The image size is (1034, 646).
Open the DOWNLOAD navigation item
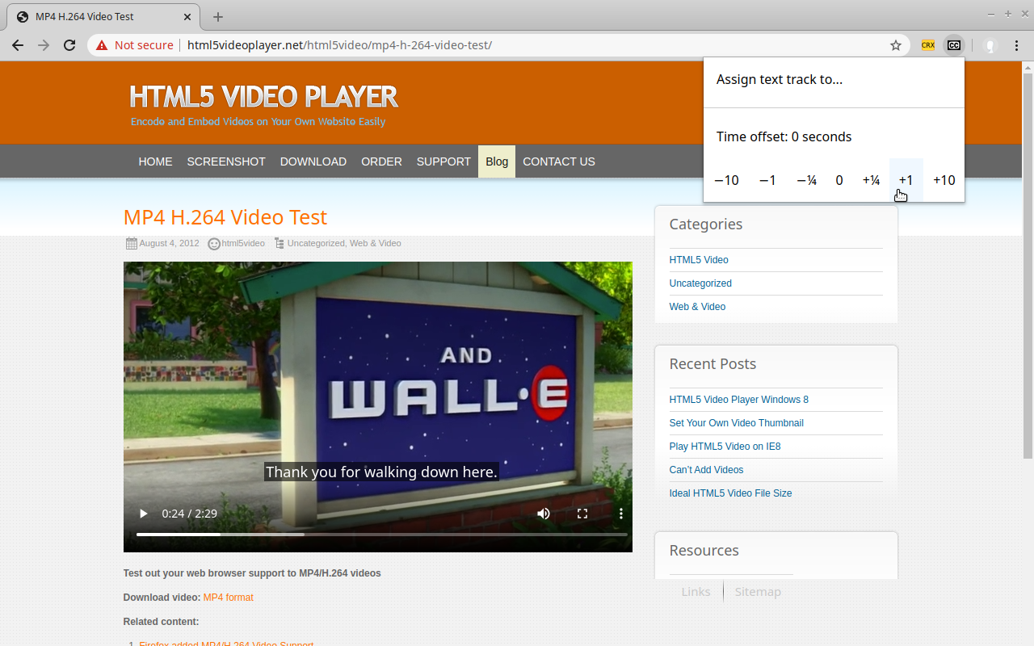[313, 161]
